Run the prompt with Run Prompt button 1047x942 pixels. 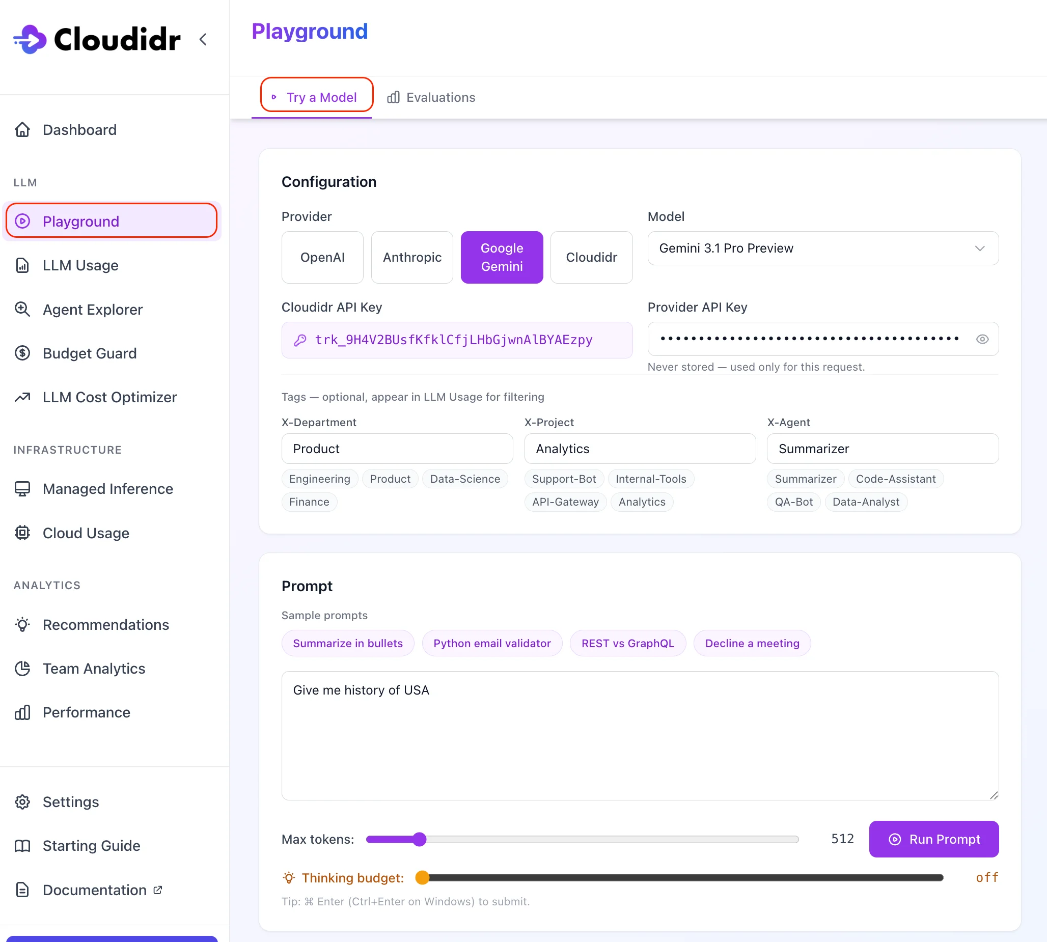click(933, 839)
